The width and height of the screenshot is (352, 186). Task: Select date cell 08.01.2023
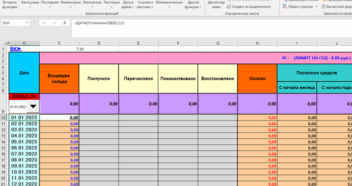(24, 160)
